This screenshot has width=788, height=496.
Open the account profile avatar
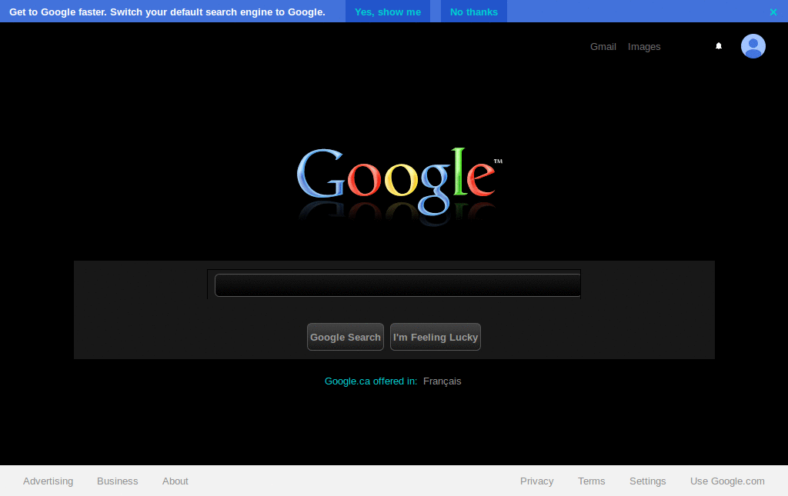point(753,46)
